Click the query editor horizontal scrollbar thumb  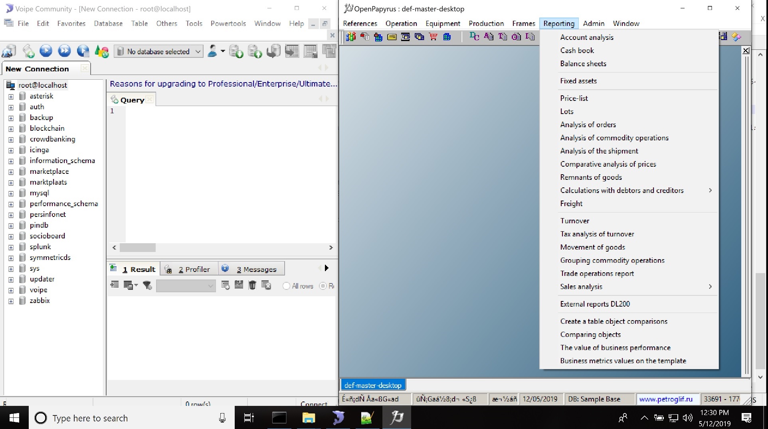coord(138,248)
